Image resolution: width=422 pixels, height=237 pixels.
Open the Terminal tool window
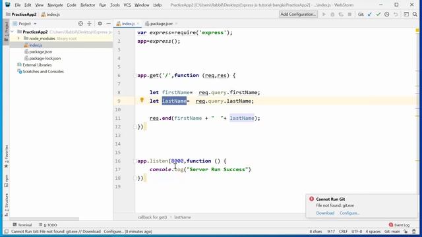[22, 224]
